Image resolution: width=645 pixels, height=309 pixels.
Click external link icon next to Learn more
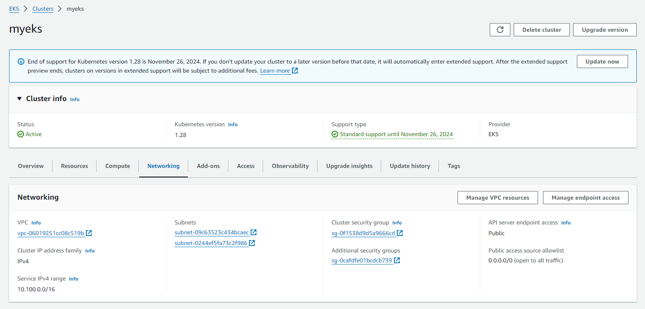(295, 71)
